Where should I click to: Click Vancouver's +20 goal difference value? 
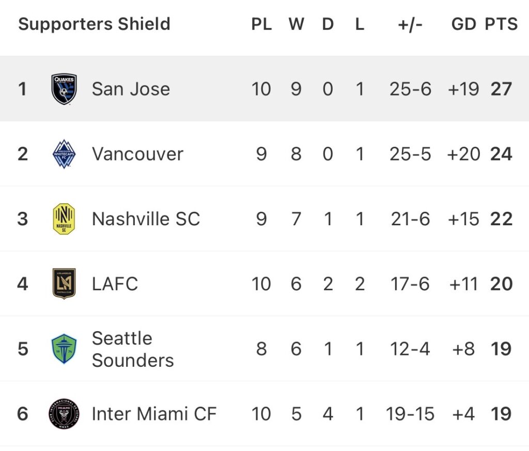463,154
